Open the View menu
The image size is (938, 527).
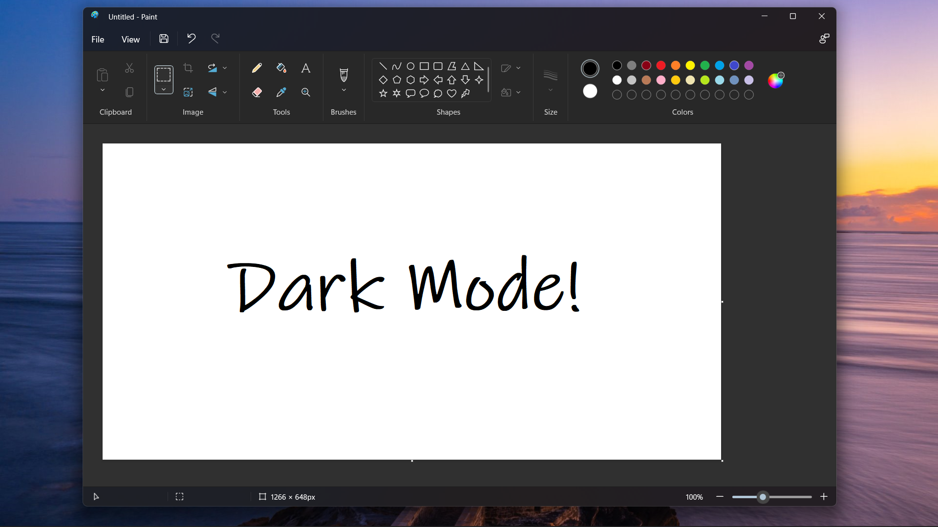[x=130, y=39]
